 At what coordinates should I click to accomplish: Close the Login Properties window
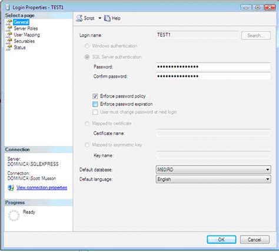coord(270,8)
